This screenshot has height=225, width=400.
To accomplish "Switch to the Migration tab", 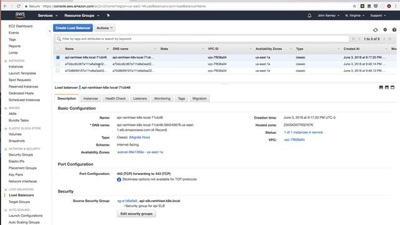I will 199,99.
